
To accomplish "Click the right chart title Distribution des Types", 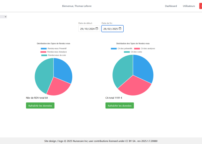I will (x=133, y=44).
